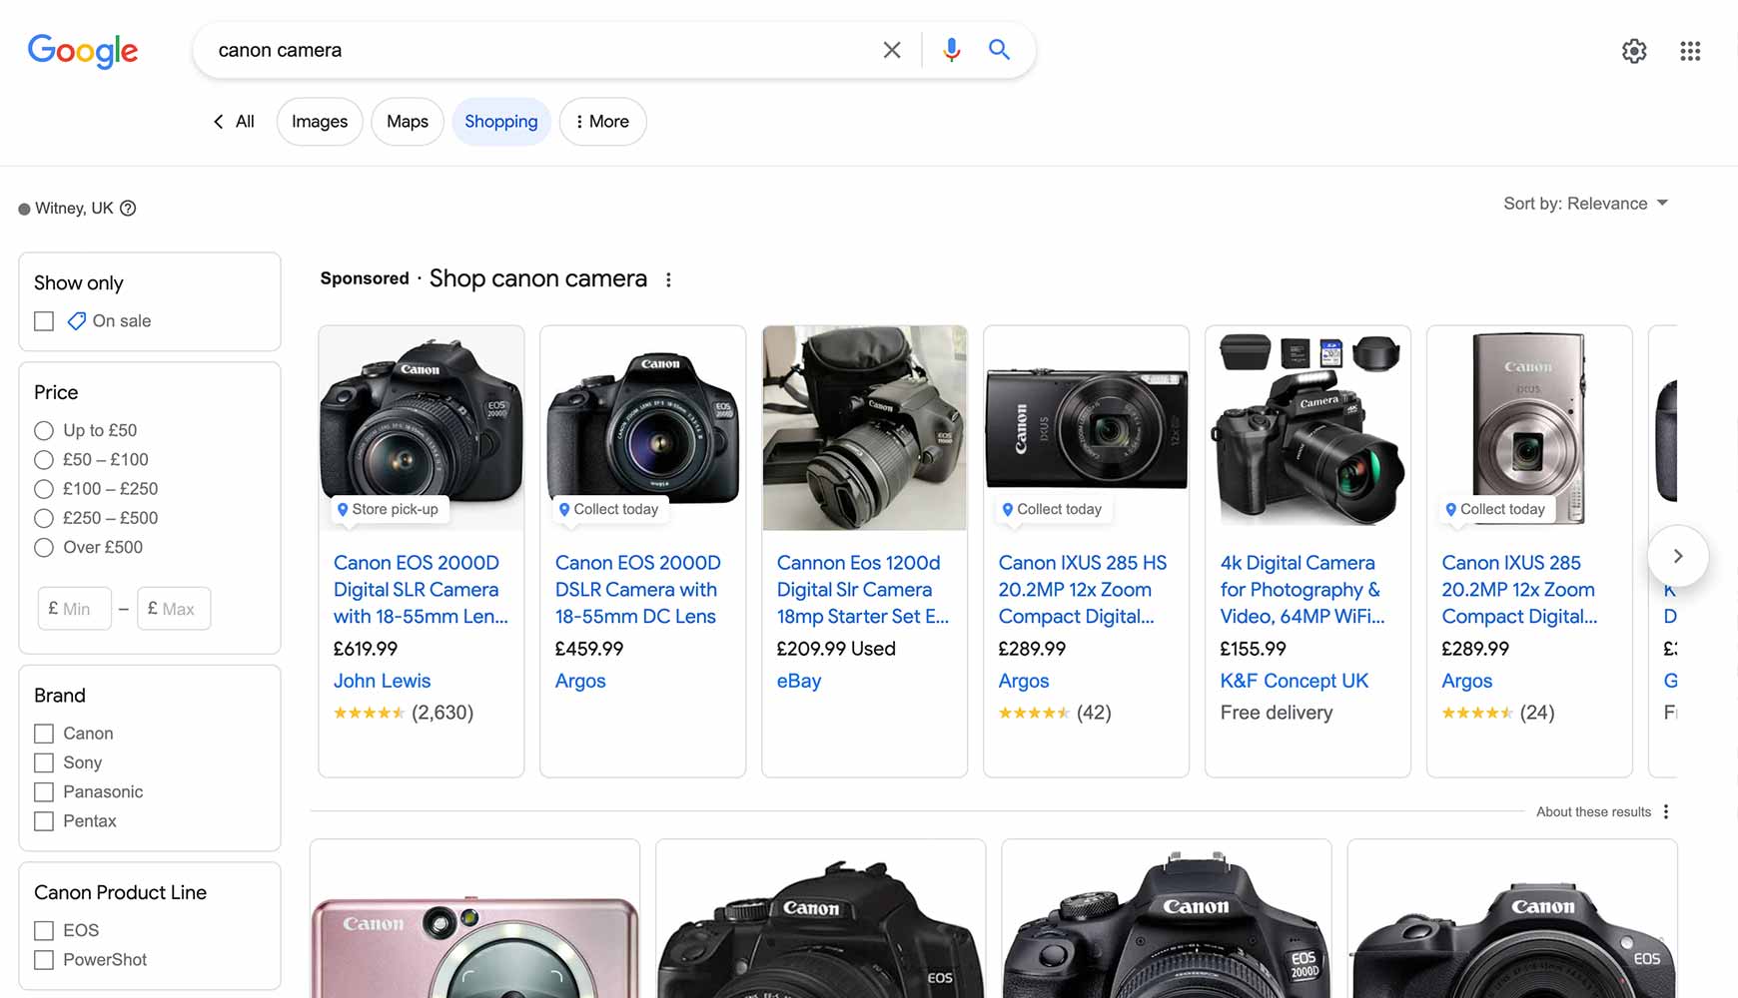Open Canon IXUS 285 HS listing link
The height and width of the screenshot is (998, 1738).
(x=1083, y=590)
